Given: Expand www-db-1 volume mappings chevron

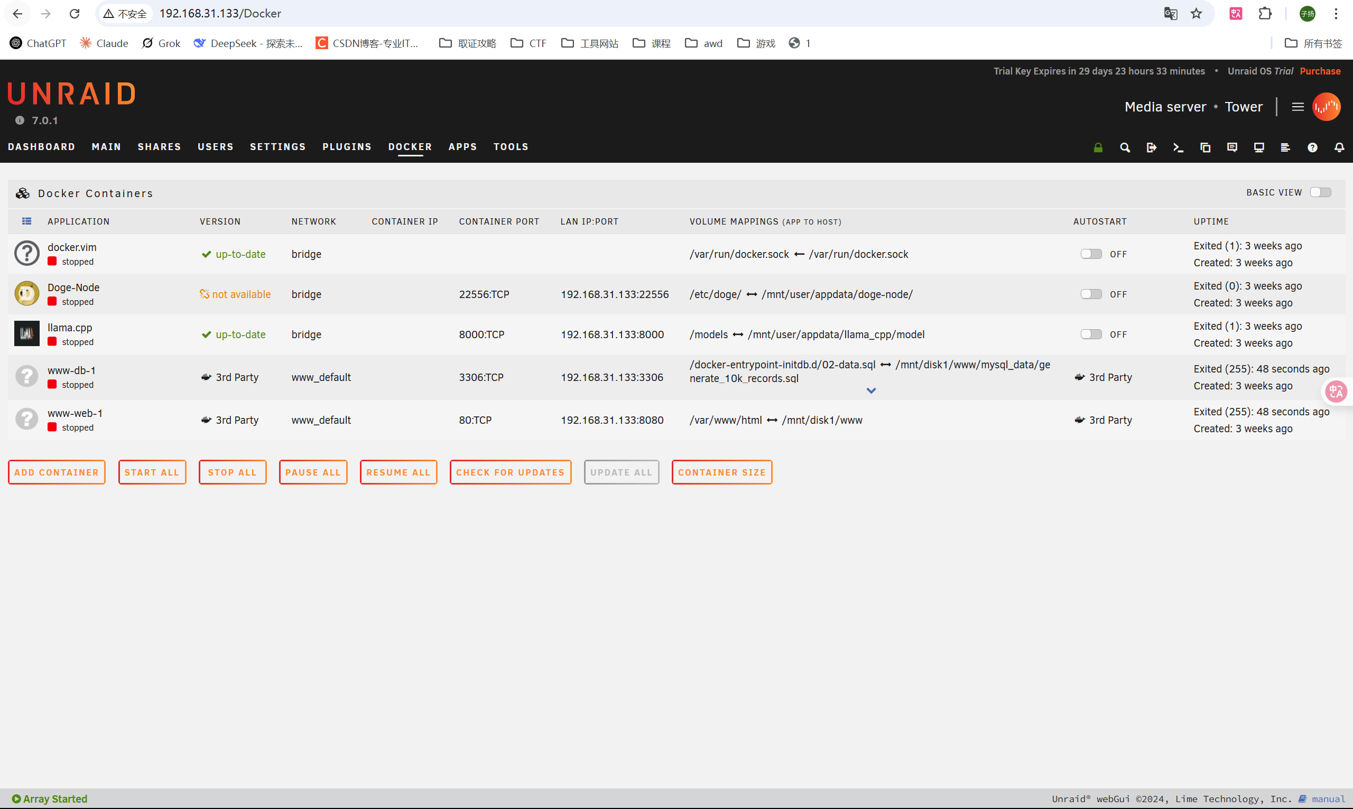Looking at the screenshot, I should click(x=871, y=391).
